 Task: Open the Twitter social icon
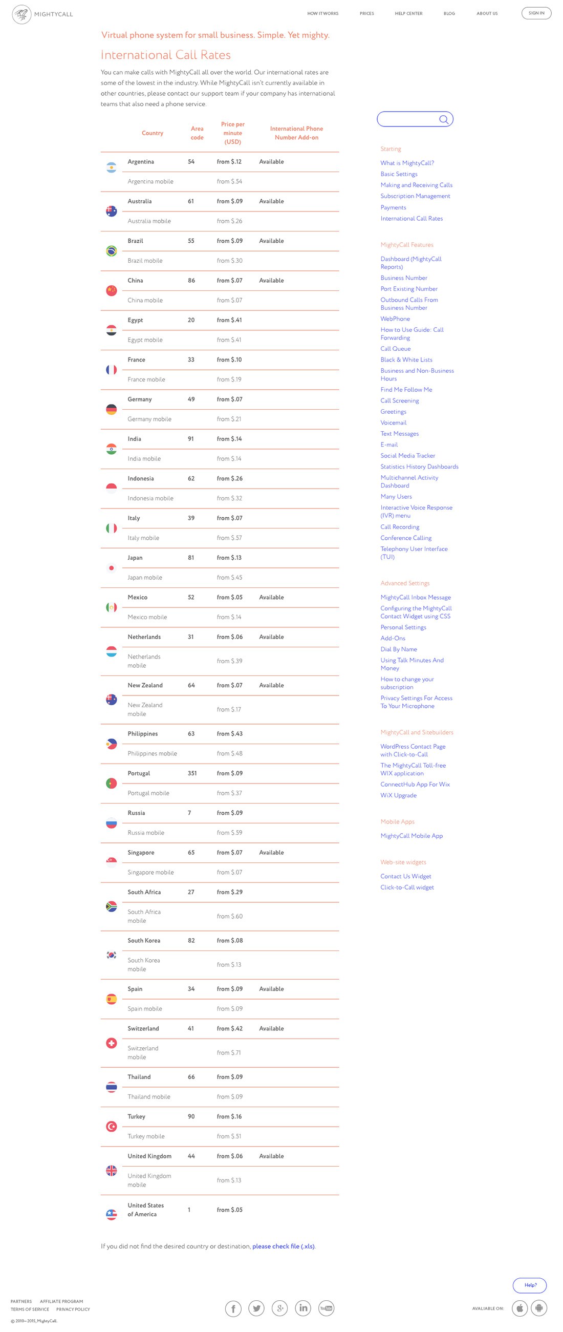(x=256, y=1308)
